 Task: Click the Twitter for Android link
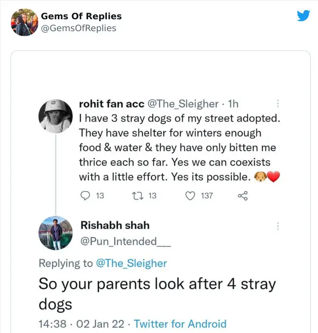click(x=180, y=324)
